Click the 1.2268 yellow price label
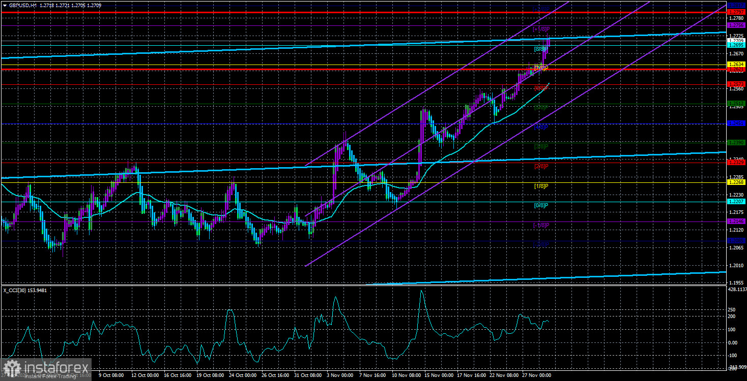This screenshot has height=381, width=747. point(736,182)
